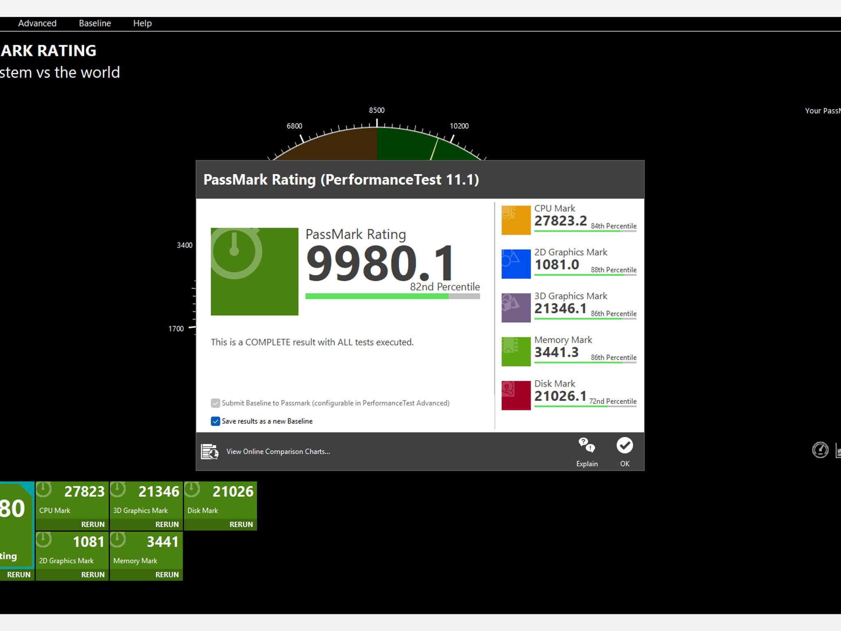Click the online comparison charts icon
The image size is (841, 631).
pyautogui.click(x=210, y=451)
